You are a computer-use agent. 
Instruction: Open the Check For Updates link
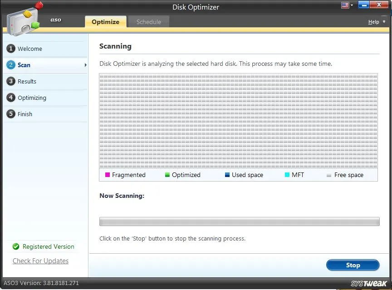(x=40, y=261)
